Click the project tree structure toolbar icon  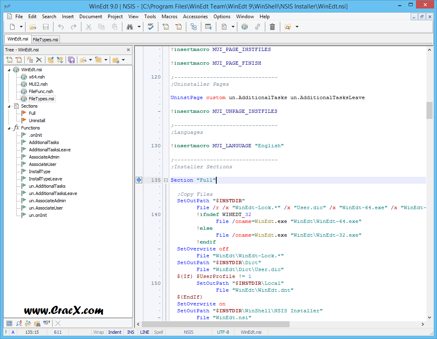(194, 27)
